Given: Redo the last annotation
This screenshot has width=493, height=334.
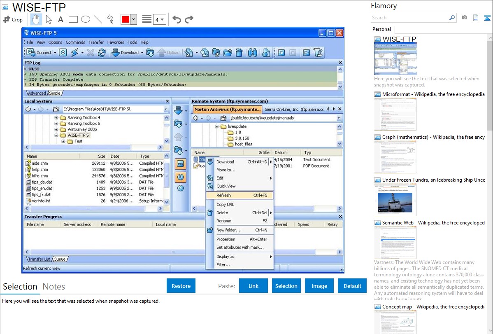Looking at the screenshot, I should coord(189,19).
